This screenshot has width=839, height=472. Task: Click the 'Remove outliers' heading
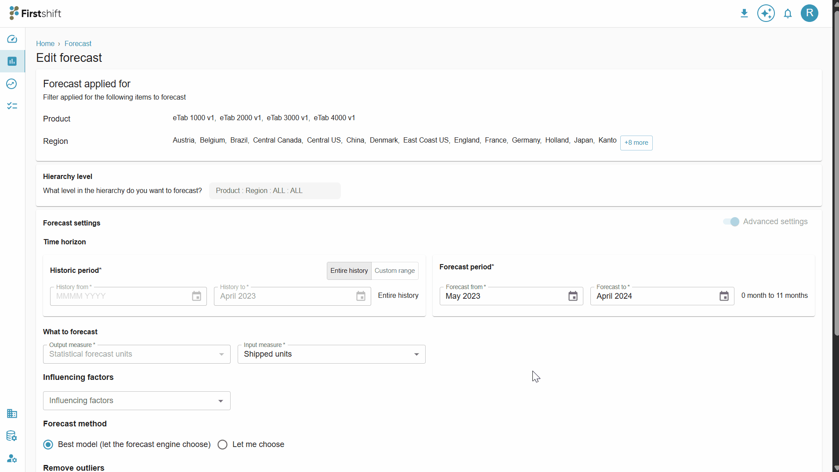pos(74,468)
